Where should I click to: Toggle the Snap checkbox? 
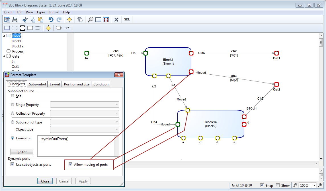click(262, 185)
